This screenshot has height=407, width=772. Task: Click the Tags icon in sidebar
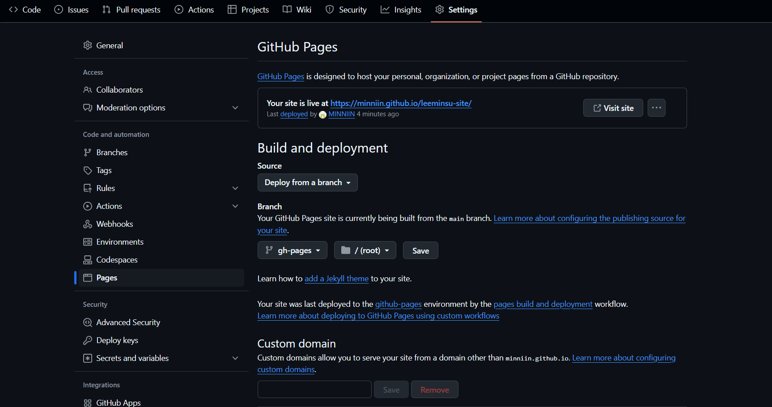(x=88, y=170)
